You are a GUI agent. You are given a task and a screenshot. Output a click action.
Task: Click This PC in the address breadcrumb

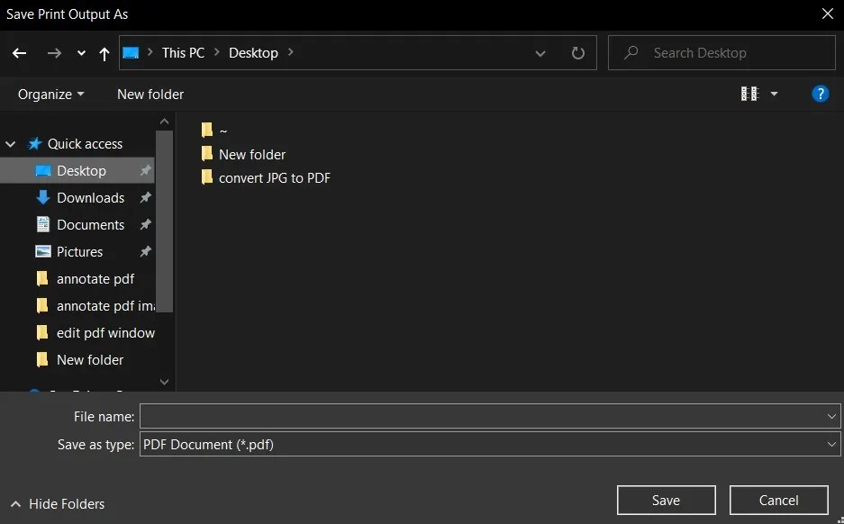click(183, 52)
